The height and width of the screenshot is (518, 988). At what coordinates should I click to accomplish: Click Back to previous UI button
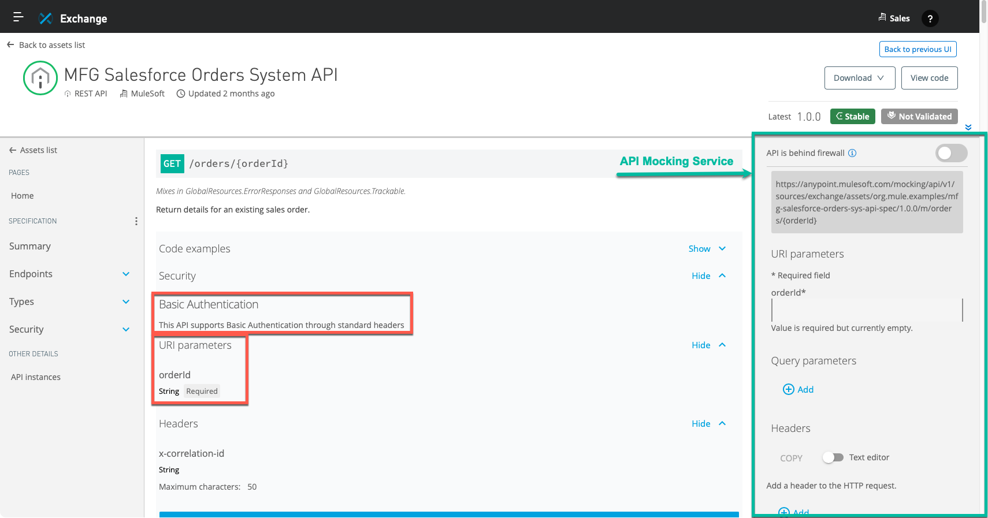tap(918, 49)
